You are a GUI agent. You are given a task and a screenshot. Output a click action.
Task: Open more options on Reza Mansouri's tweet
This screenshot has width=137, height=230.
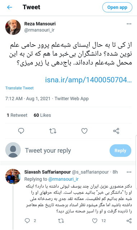click(x=129, y=24)
